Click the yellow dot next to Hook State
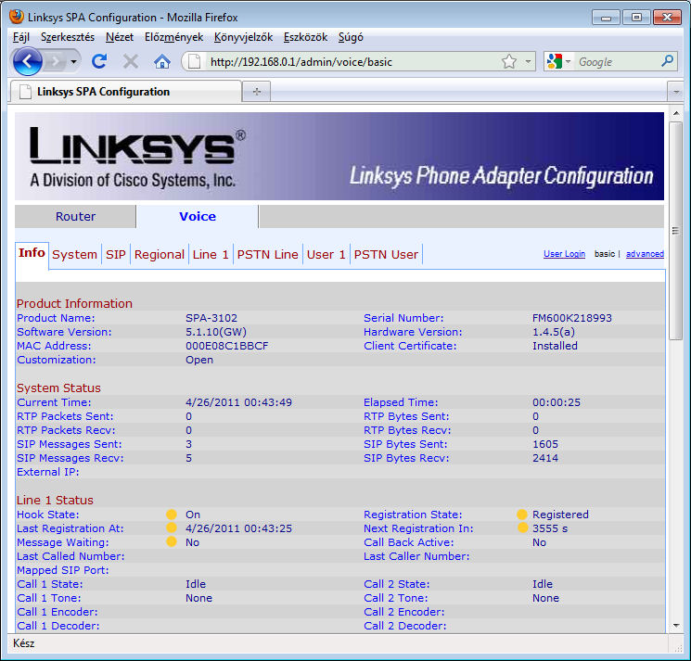691x661 pixels. click(x=172, y=515)
